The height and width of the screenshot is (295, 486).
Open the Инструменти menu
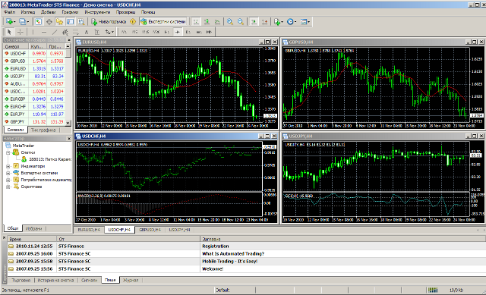click(x=97, y=12)
